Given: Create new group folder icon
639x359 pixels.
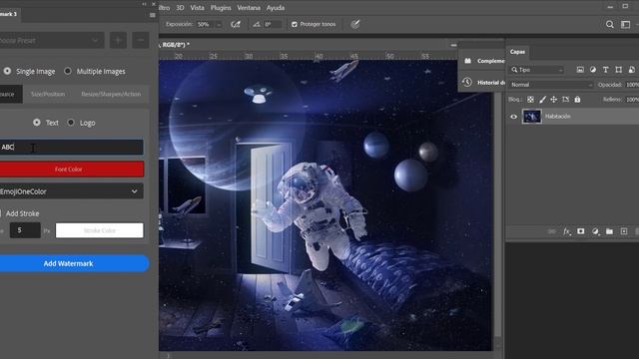Looking at the screenshot, I should click(x=609, y=231).
